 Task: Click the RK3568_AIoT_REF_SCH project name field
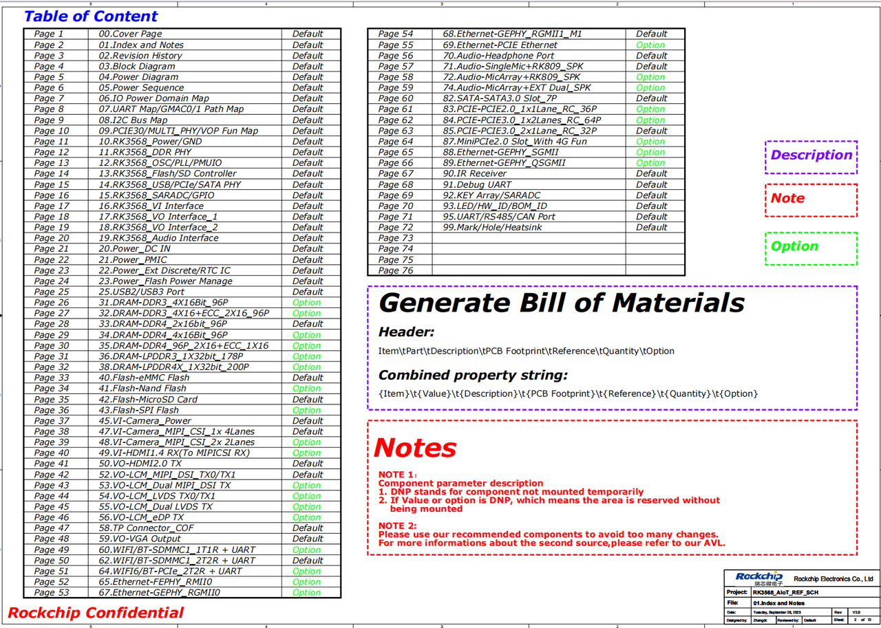tap(785, 592)
